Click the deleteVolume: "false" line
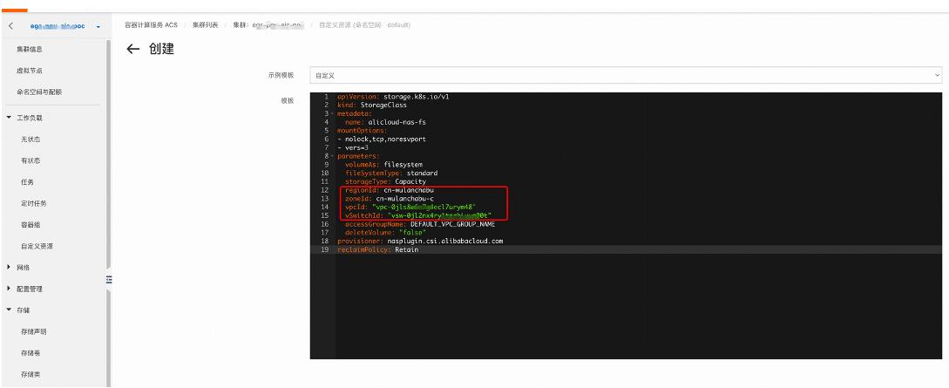 (x=385, y=233)
